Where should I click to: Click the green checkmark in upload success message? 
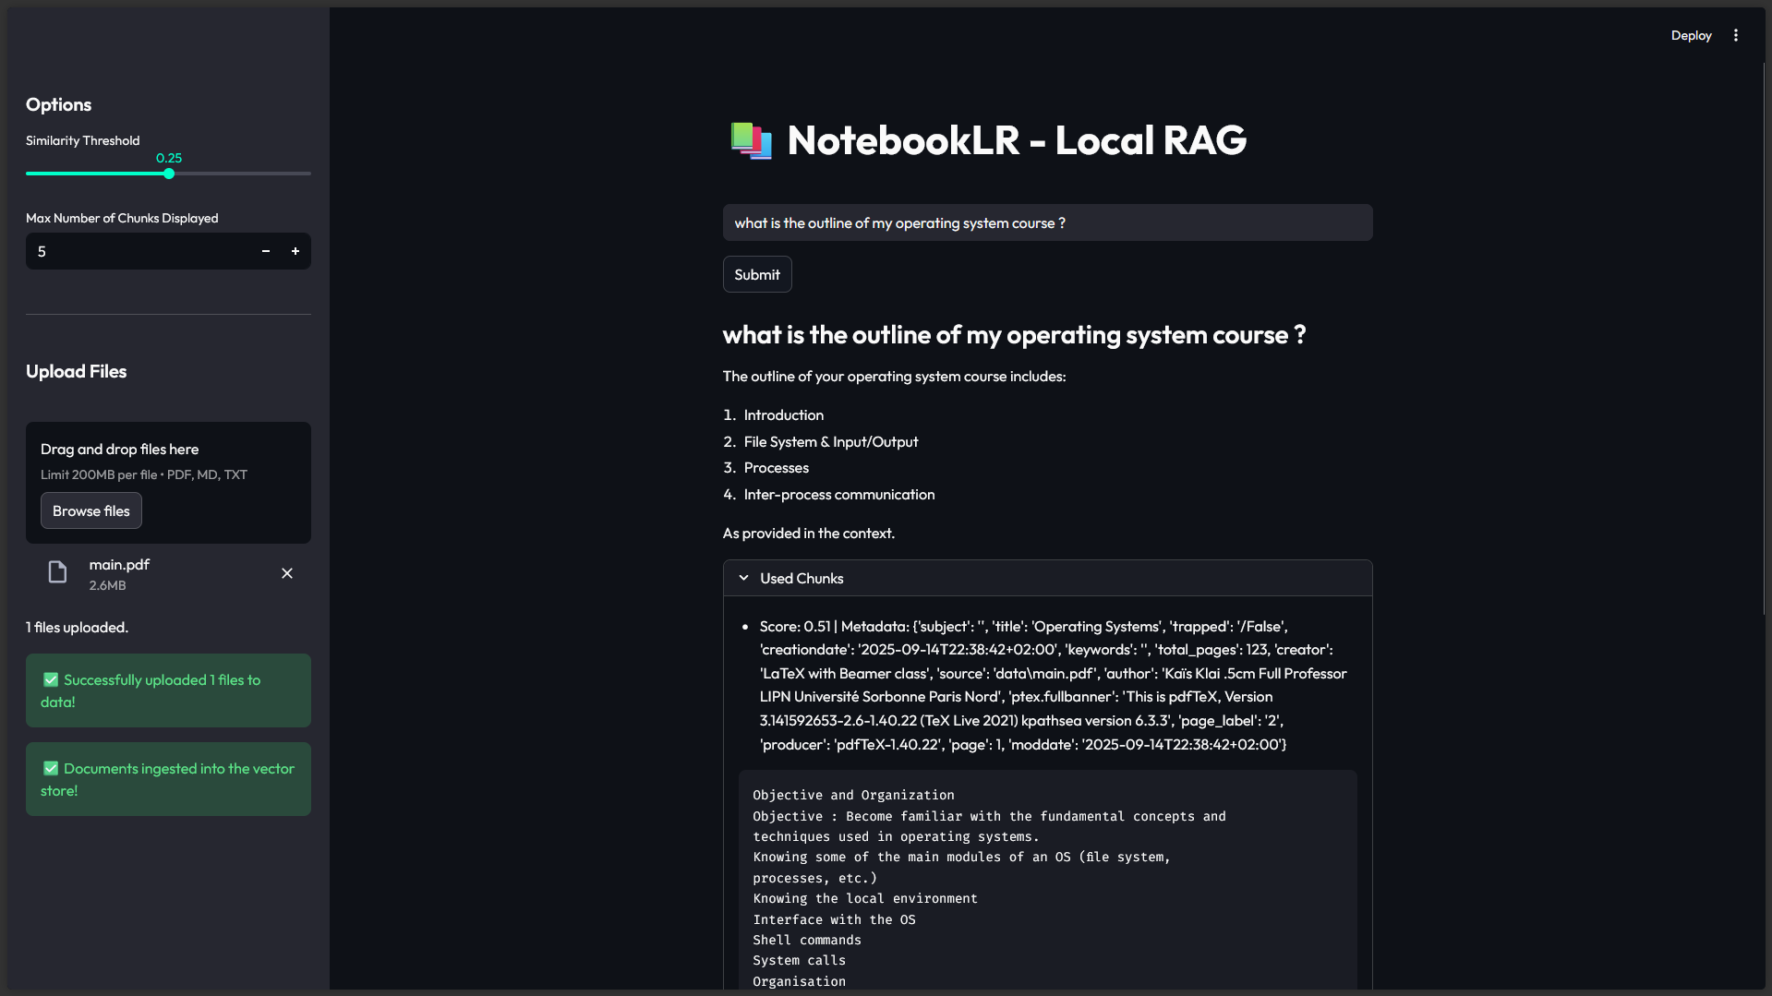[x=51, y=679]
